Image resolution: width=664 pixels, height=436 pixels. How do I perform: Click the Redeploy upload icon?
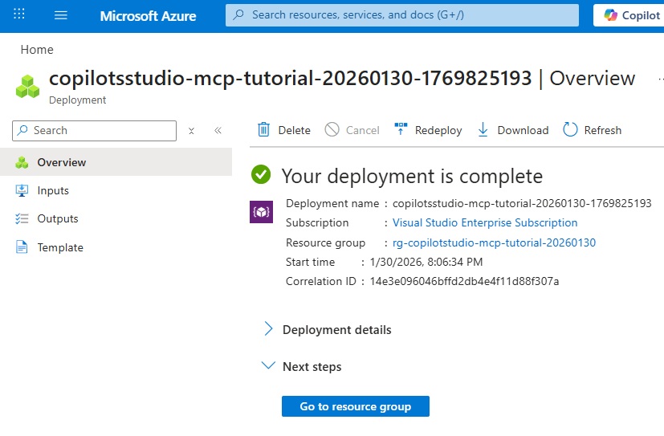pos(401,128)
